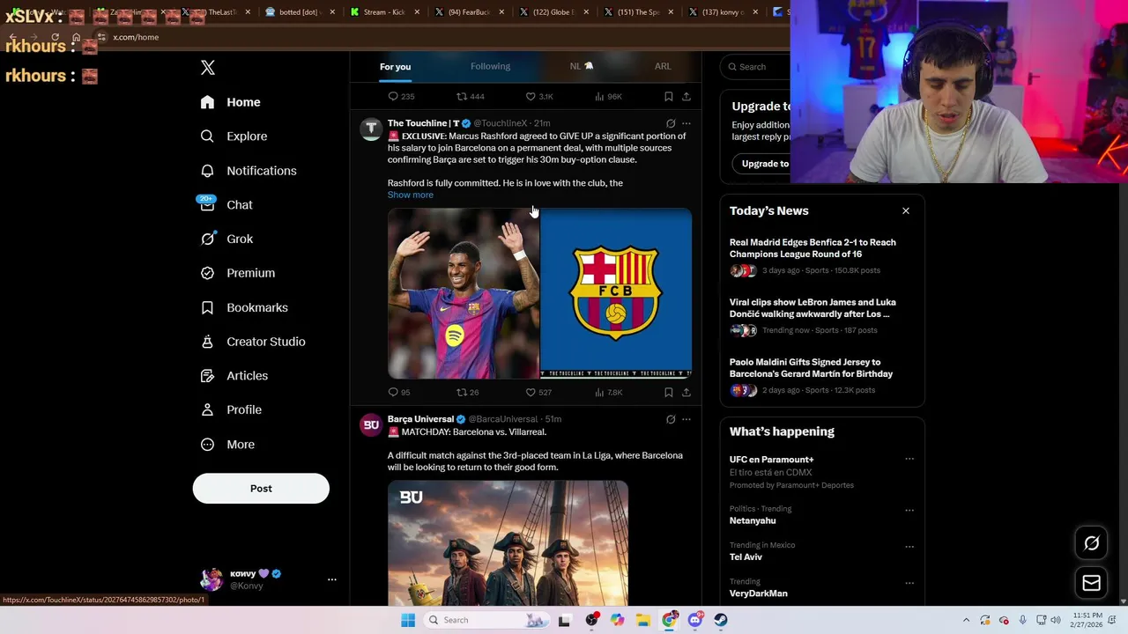This screenshot has height=634, width=1128.
Task: Open the Windows Start menu
Action: click(408, 620)
